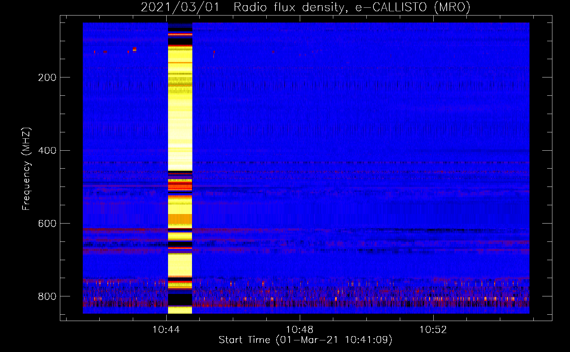This screenshot has height=352, width=570.
Task: Click the bright yellow burst band in the spectrogram
Action: [x=180, y=168]
